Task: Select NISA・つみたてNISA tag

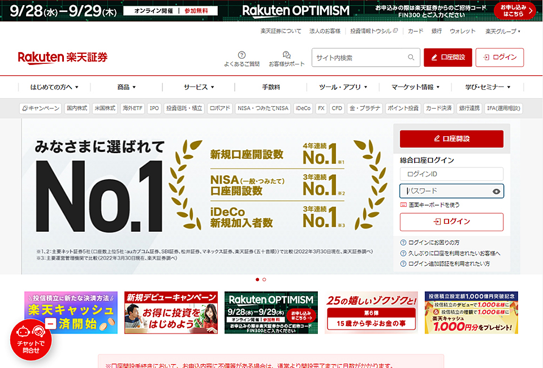Action: 263,109
